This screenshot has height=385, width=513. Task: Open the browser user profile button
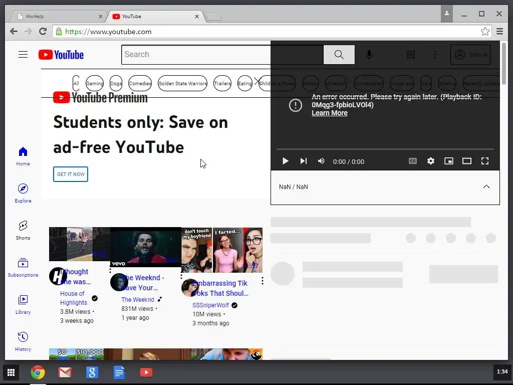(x=446, y=14)
